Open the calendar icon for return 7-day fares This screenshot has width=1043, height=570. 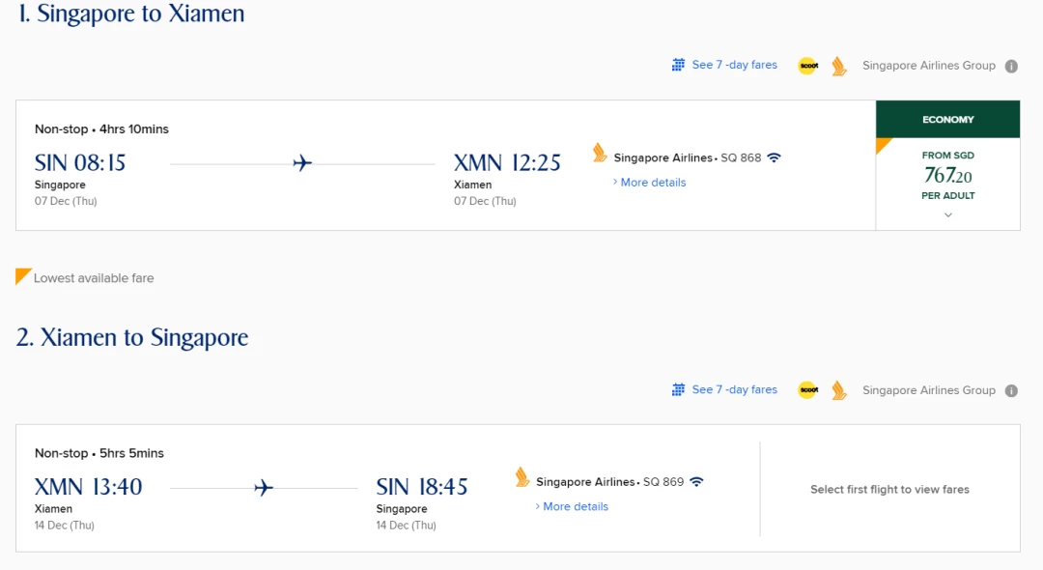(x=678, y=389)
